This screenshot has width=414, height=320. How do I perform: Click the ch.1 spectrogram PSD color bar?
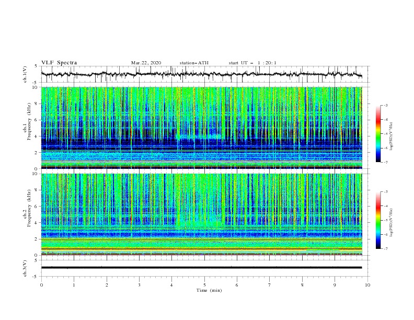378,134
